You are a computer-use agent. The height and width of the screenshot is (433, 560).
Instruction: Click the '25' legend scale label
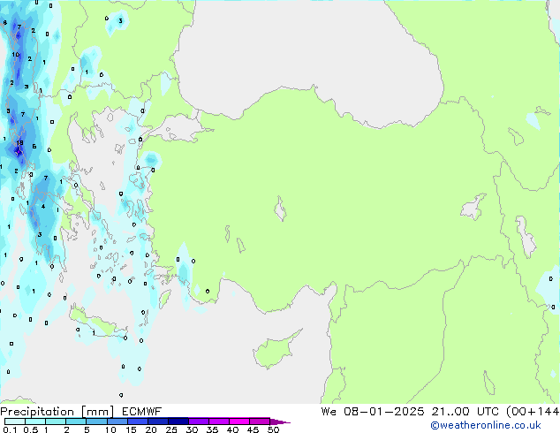pyautogui.click(x=171, y=429)
